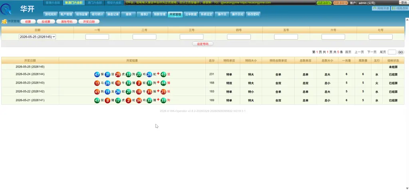The image size is (409, 190).
Task: Focus the 五号 number input field
Action: [286, 37]
